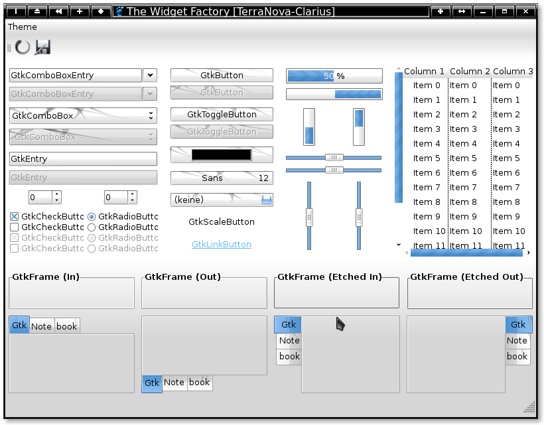Click the title bar button with vertical bar
The height and width of the screenshot is (425, 544).
pos(16,11)
